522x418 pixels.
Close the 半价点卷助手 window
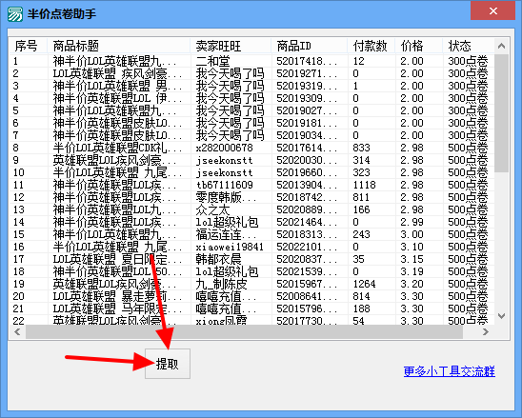pyautogui.click(x=493, y=11)
